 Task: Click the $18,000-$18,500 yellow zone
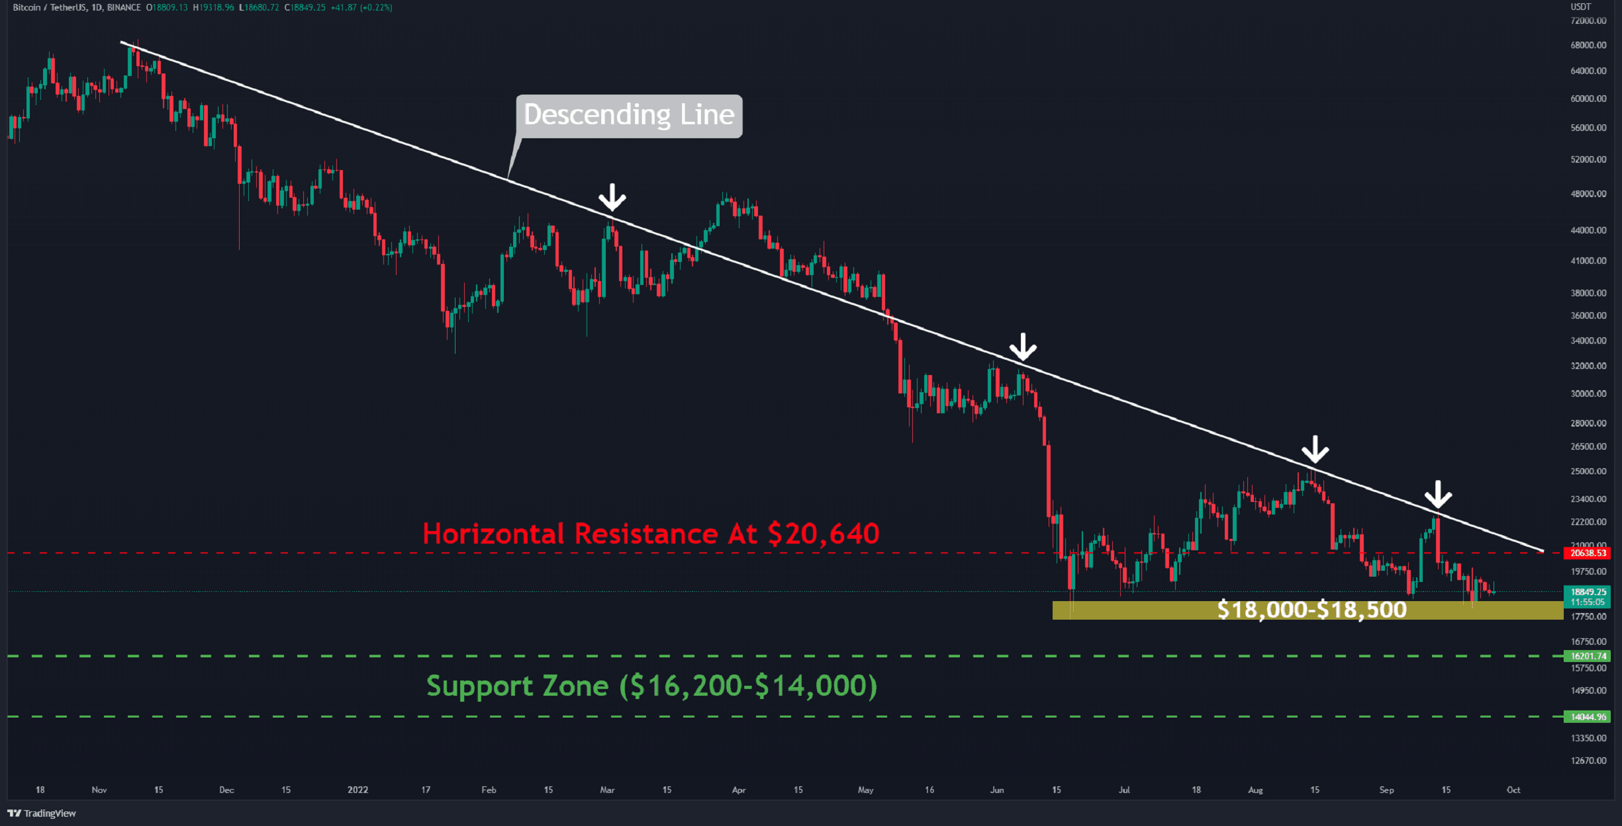pos(1308,610)
